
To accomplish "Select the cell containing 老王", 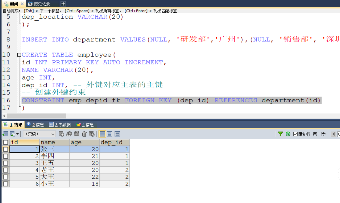I will pos(55,170).
